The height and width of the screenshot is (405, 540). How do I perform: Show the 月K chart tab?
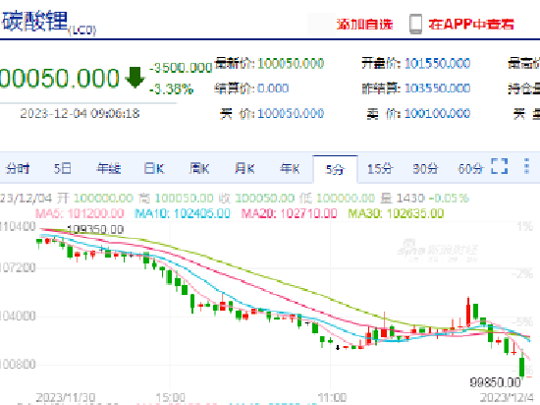point(244,168)
